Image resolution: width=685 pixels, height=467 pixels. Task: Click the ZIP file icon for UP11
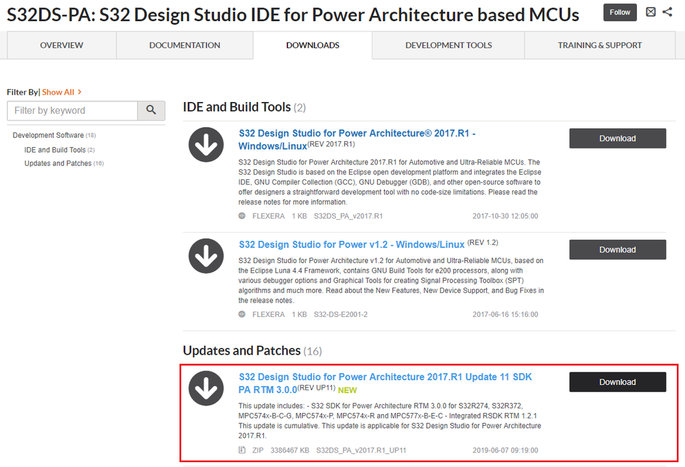tap(242, 450)
